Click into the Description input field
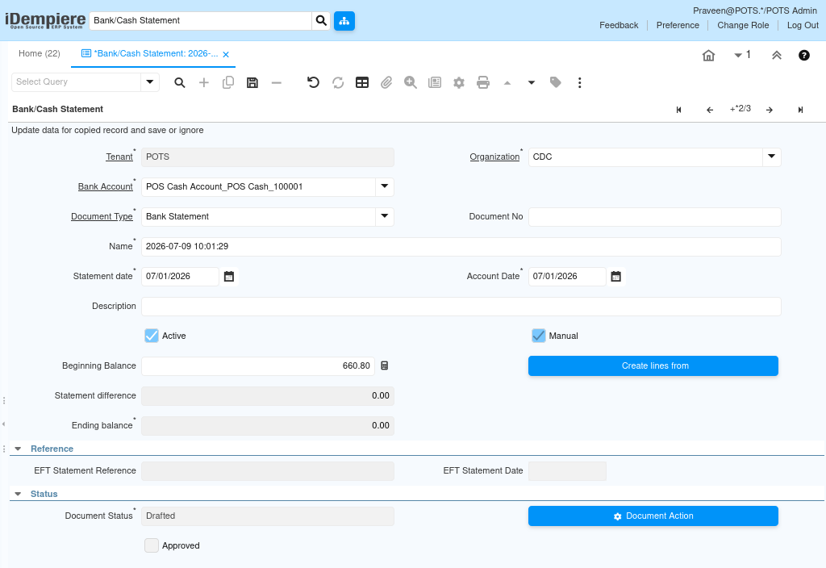Image resolution: width=826 pixels, height=568 pixels. click(461, 307)
